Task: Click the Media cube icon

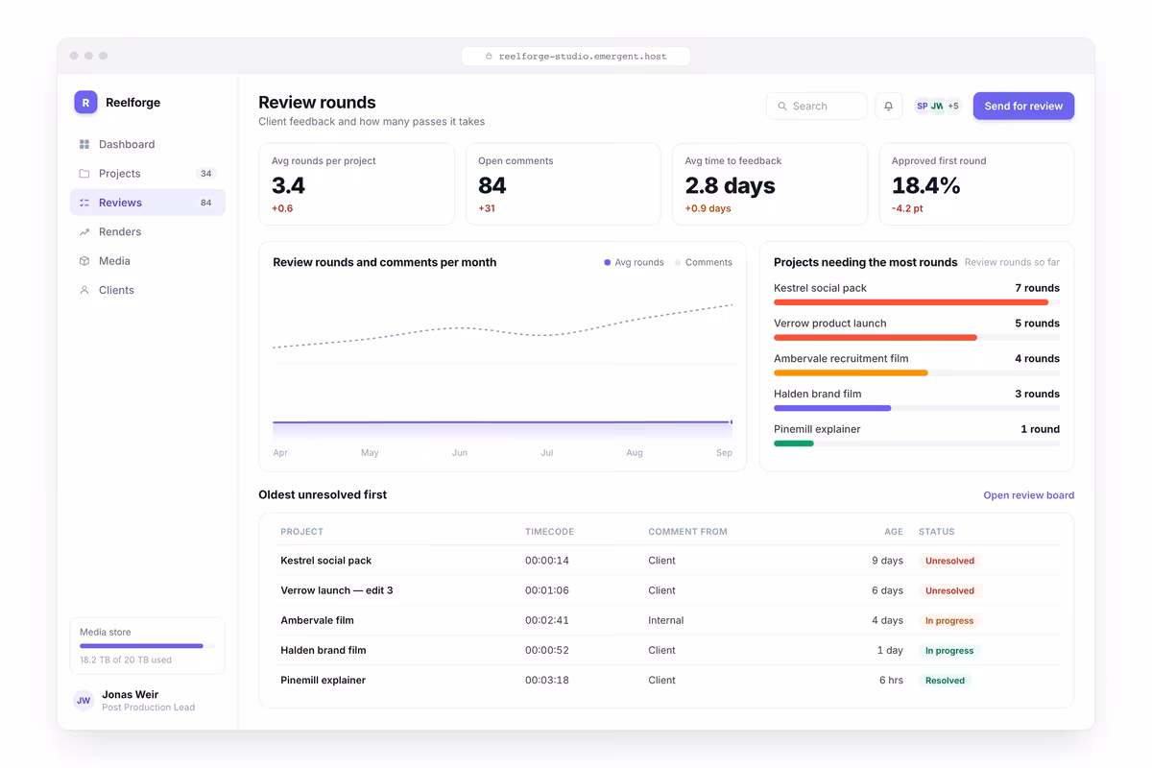Action: (x=84, y=261)
